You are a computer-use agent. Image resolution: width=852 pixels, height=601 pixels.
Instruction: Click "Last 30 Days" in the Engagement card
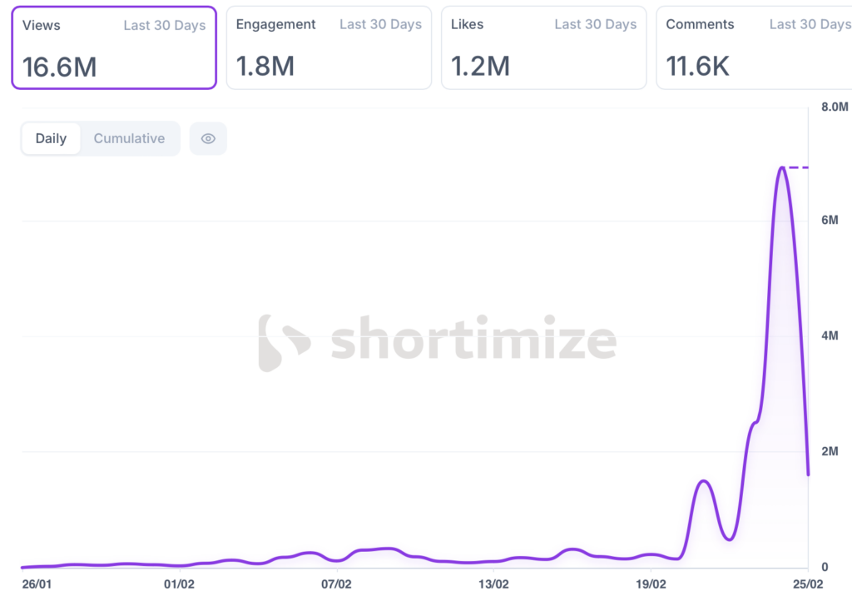380,25
